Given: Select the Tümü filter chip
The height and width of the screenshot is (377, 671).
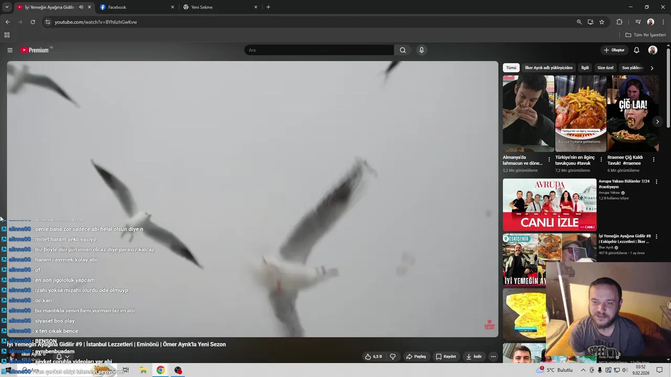Looking at the screenshot, I should click(x=511, y=68).
